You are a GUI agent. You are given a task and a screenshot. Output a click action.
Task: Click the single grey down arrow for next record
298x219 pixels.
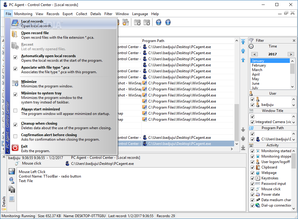[243, 129]
